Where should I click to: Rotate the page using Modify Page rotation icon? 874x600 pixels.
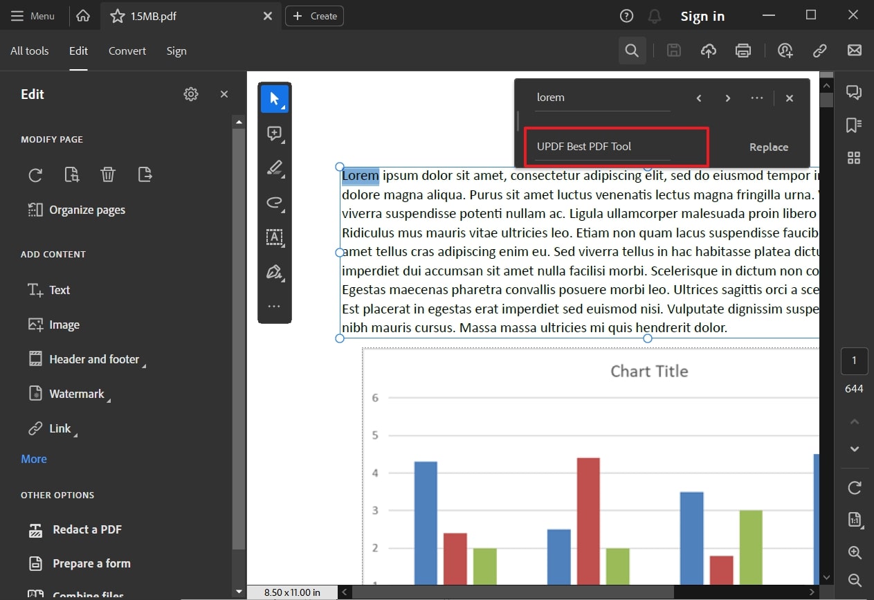(x=35, y=175)
